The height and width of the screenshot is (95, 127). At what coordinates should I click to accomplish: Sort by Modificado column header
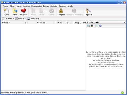(x=45, y=23)
